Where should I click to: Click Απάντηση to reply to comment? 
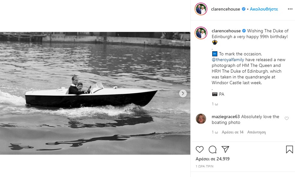point(256,132)
